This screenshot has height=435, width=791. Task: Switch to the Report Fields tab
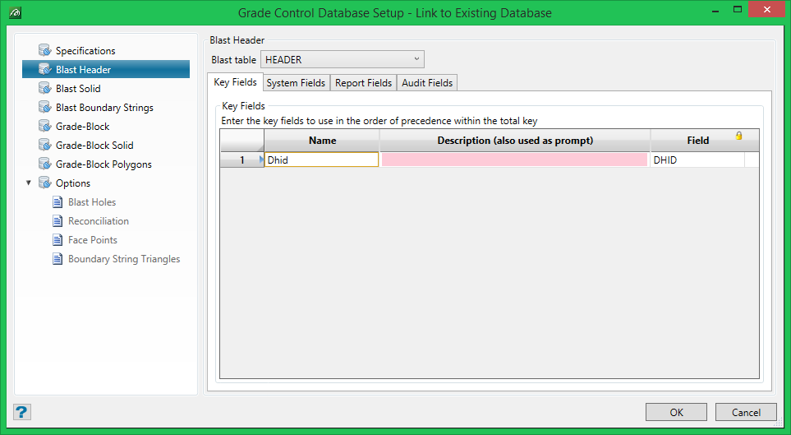364,83
